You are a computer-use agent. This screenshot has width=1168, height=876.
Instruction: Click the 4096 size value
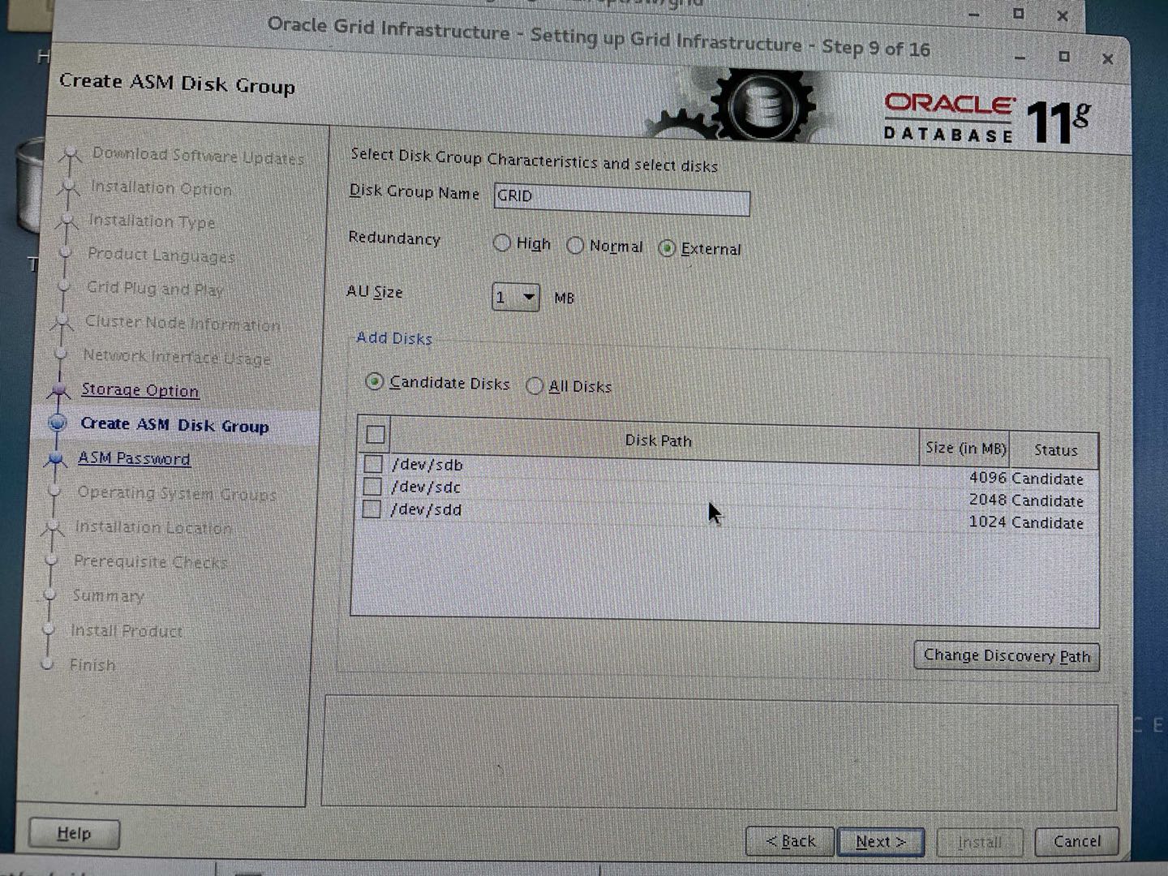[x=987, y=478]
